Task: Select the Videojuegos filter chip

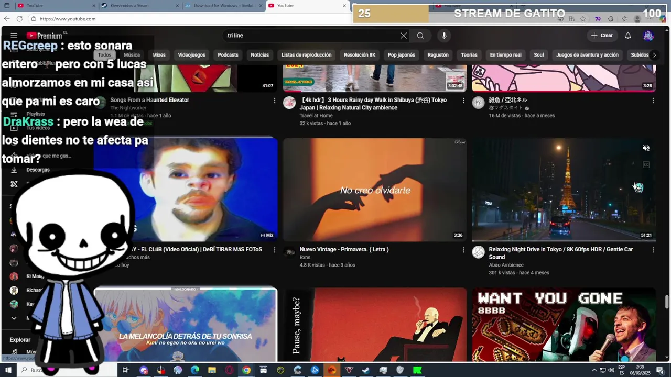Action: coord(191,55)
